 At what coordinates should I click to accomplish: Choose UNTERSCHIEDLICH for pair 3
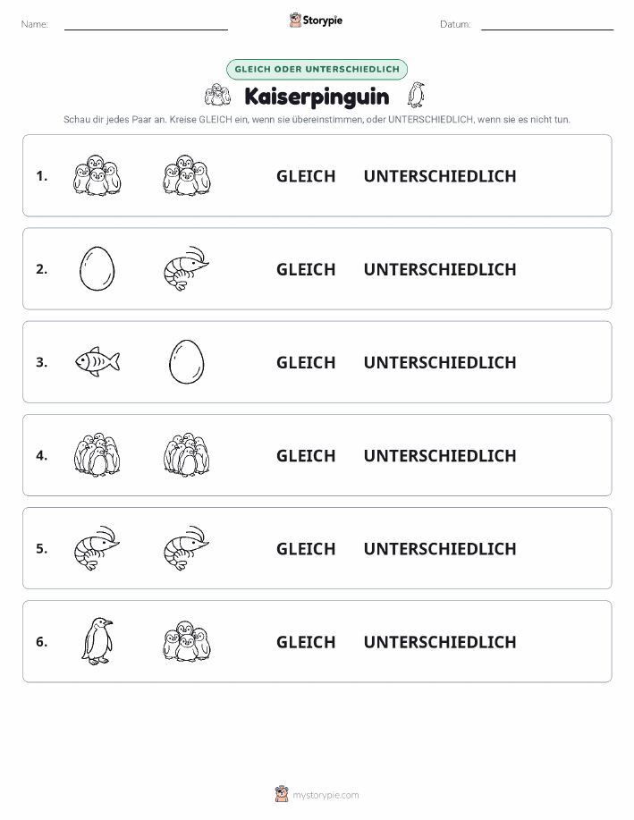pos(440,362)
